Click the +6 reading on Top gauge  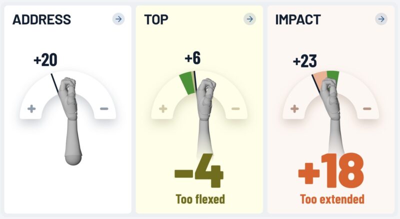(x=192, y=58)
